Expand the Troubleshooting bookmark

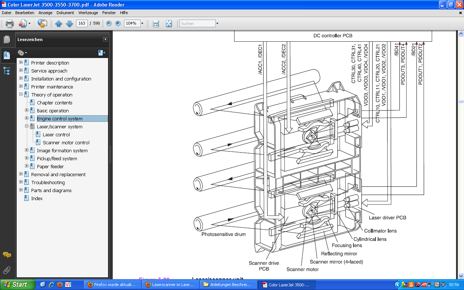[21, 182]
